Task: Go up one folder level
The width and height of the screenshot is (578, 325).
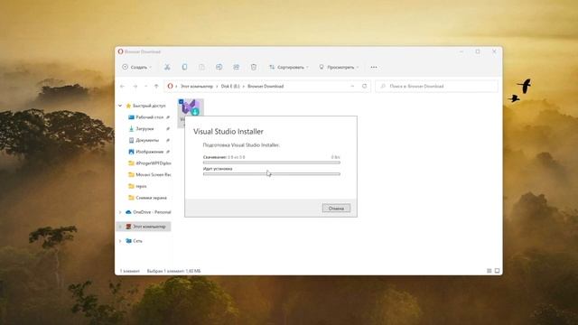Action: (x=156, y=87)
